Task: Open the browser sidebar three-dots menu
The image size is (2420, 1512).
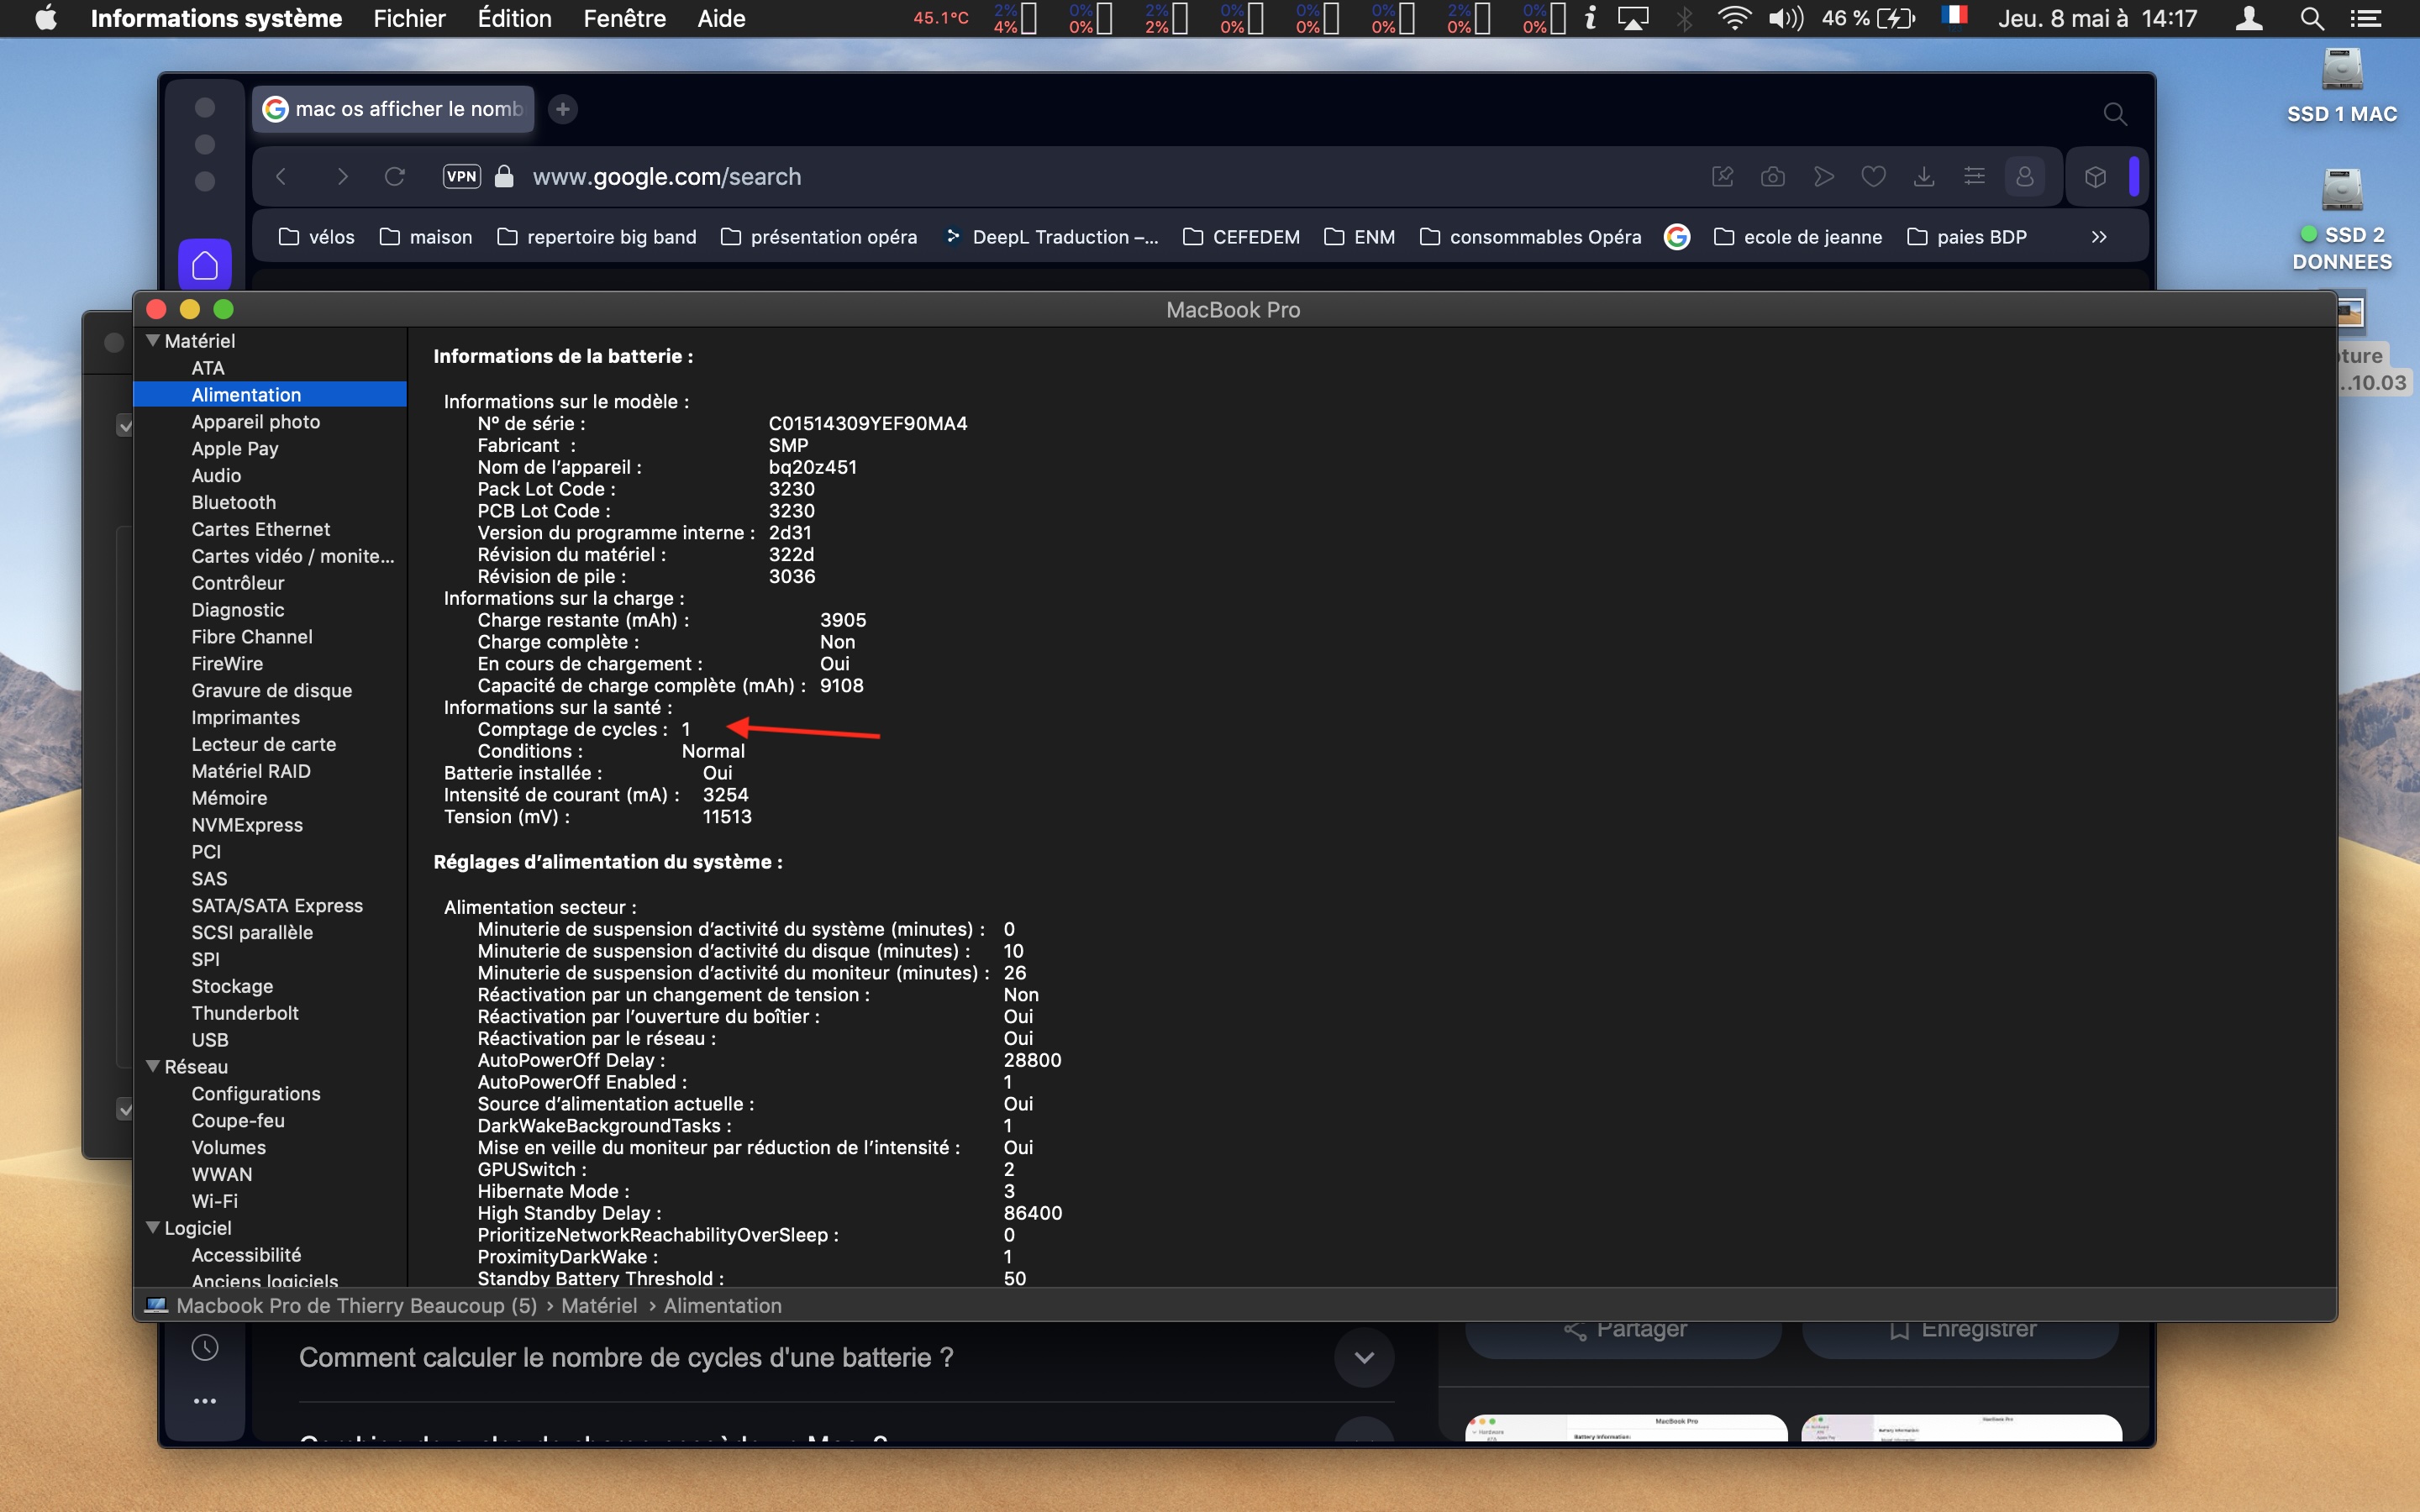Action: point(205,1401)
